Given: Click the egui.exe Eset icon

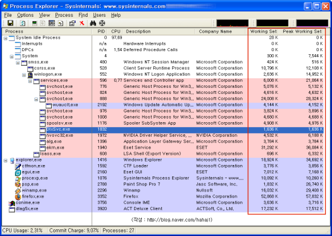Looking at the screenshot, I should (18, 173).
